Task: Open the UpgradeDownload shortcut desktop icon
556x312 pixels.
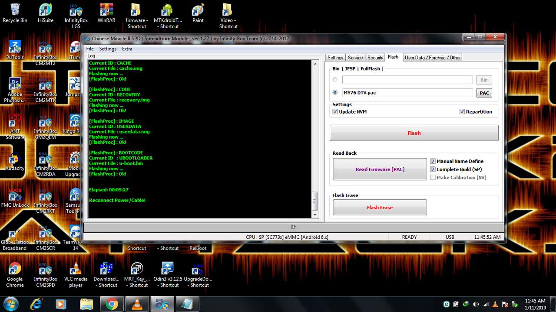Action: (x=198, y=275)
